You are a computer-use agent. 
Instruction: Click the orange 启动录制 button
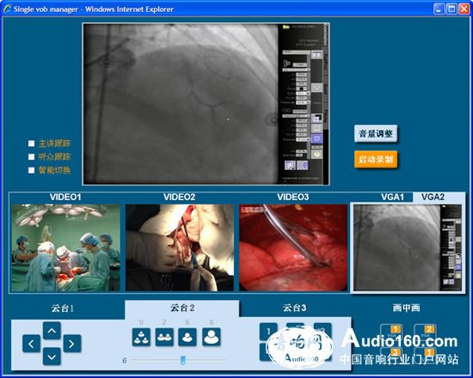pos(376,159)
